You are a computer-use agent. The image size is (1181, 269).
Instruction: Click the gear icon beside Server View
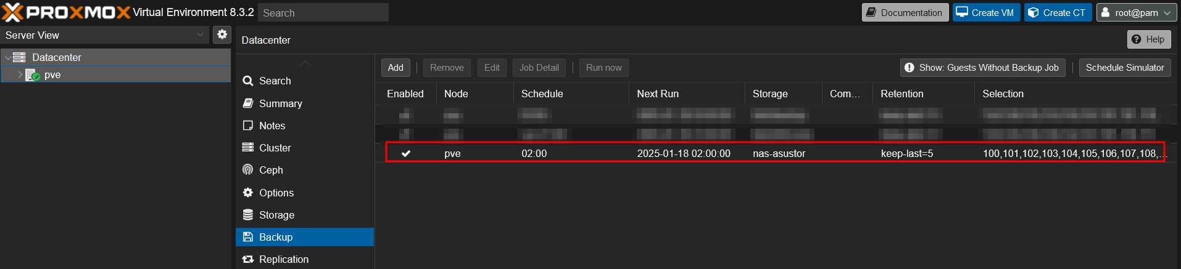click(x=222, y=34)
